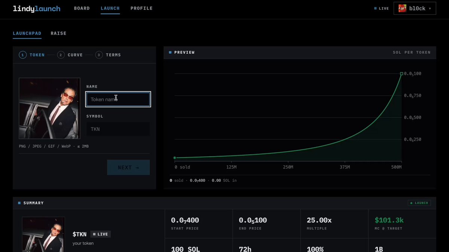The height and width of the screenshot is (252, 449).
Task: Open the bl0ck account dropdown
Action: click(x=415, y=8)
